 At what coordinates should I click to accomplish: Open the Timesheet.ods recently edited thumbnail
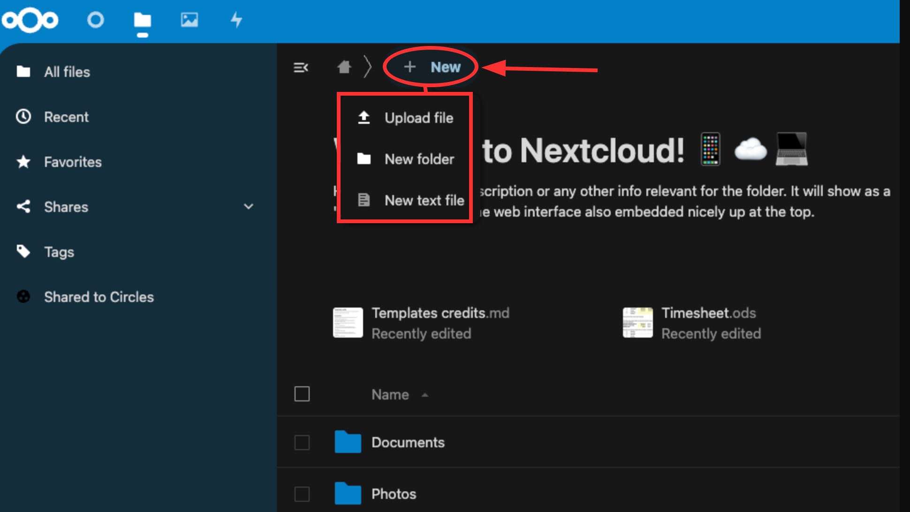637,323
